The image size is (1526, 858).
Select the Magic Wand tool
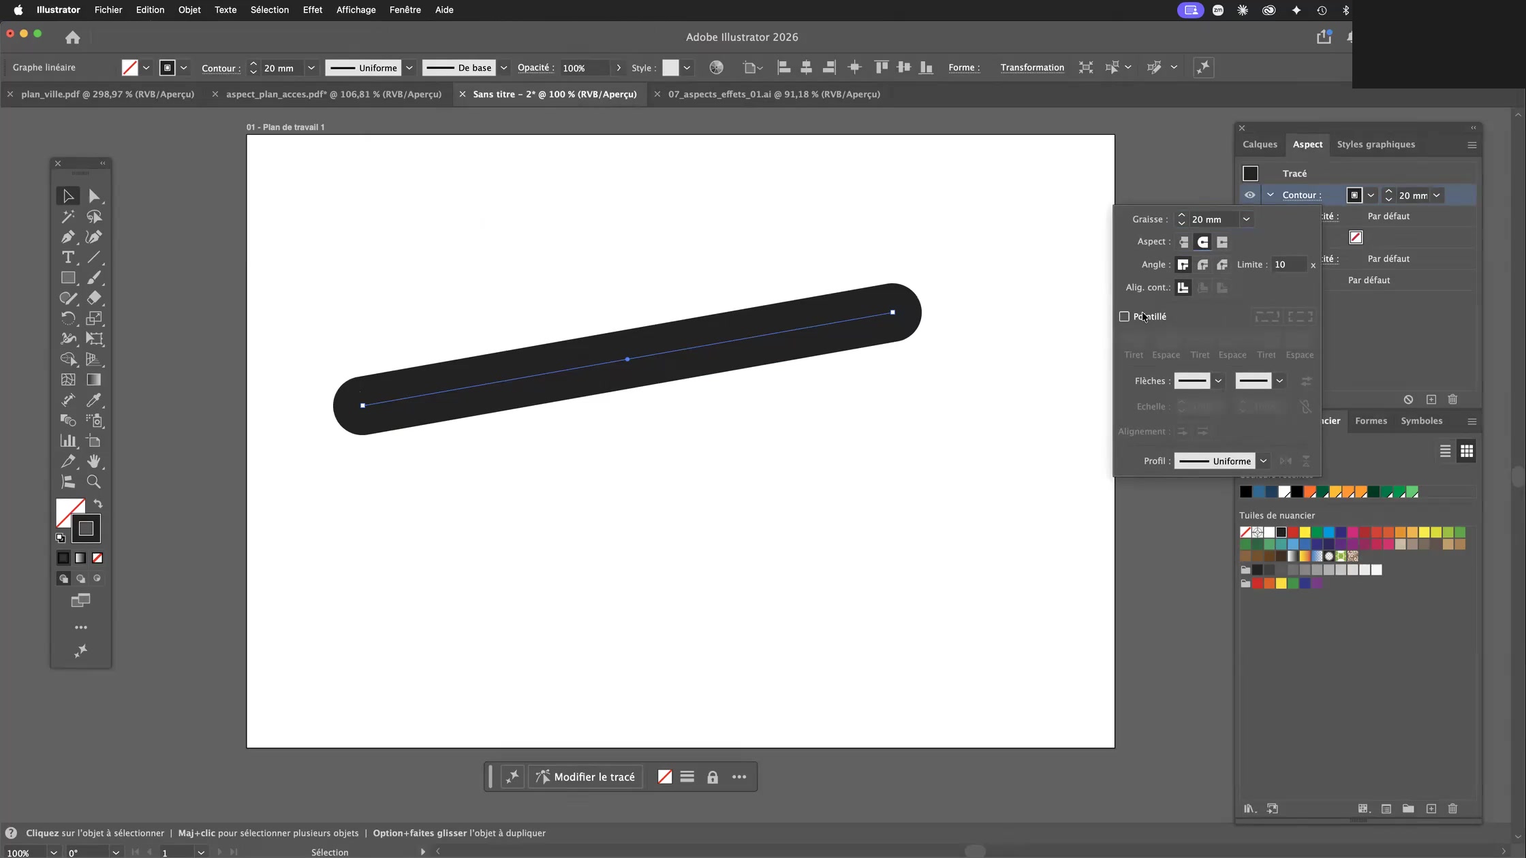68,217
